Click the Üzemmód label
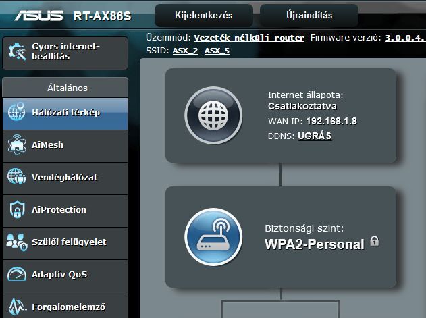 tap(169, 38)
